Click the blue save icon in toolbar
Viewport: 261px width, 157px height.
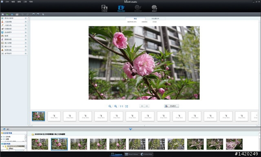pyautogui.click(x=12, y=15)
